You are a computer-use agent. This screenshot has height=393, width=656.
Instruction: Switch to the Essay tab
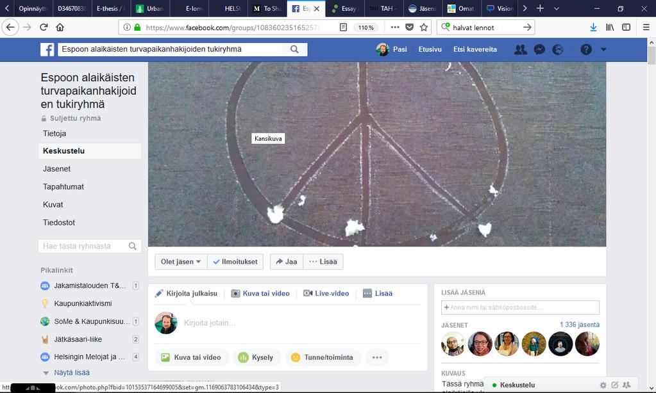coord(345,8)
